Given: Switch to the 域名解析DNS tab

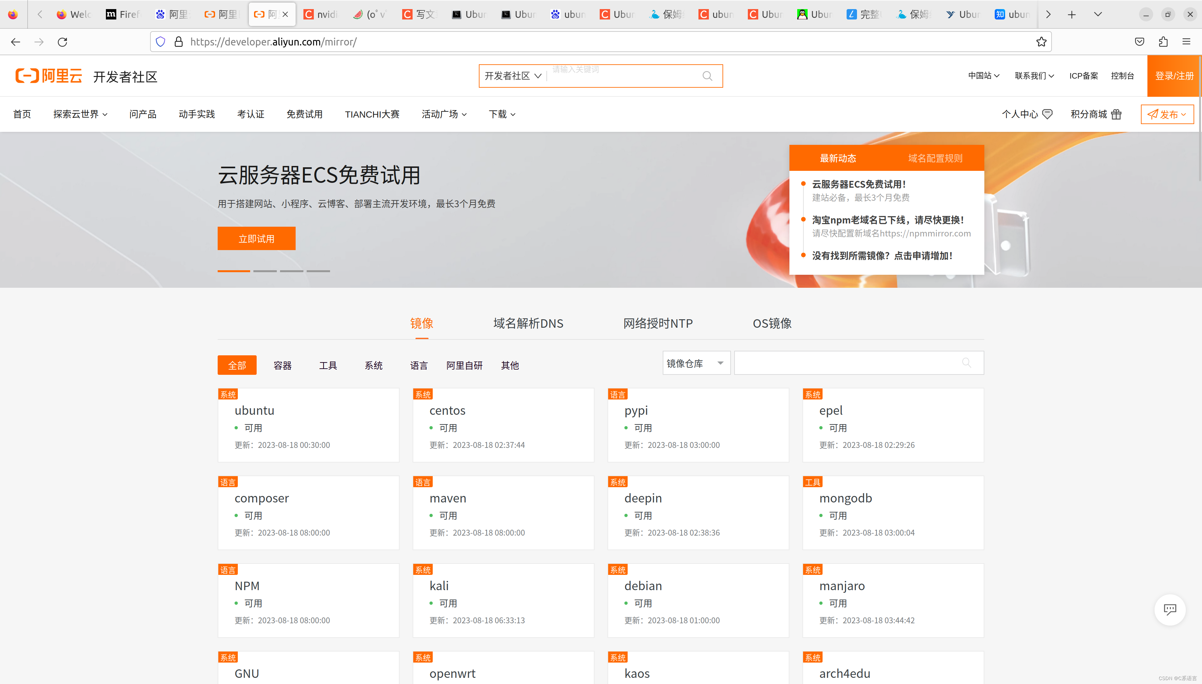Looking at the screenshot, I should click(x=528, y=323).
